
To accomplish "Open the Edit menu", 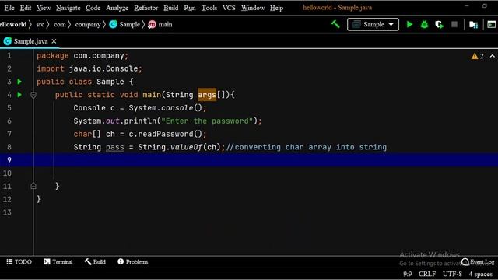I will [x=26, y=8].
